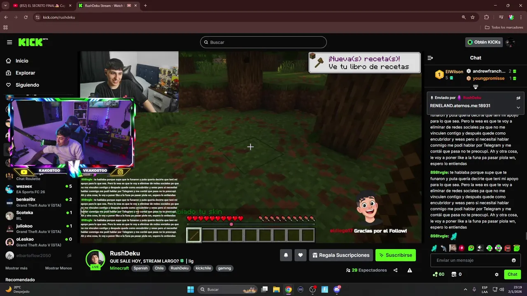Insert the red gem quick emote
Image resolution: width=527 pixels, height=296 pixels.
[x=462, y=248]
